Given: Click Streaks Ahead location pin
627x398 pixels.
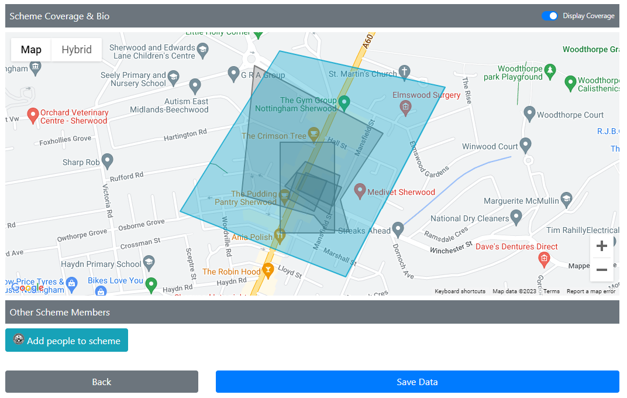Looking at the screenshot, I should (x=398, y=229).
